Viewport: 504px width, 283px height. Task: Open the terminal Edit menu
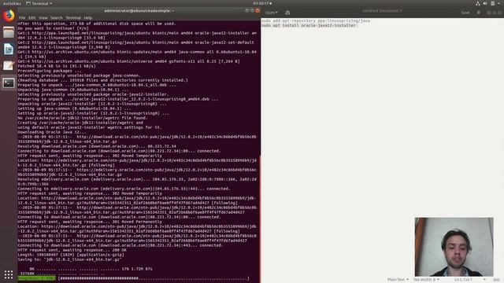pos(31,18)
